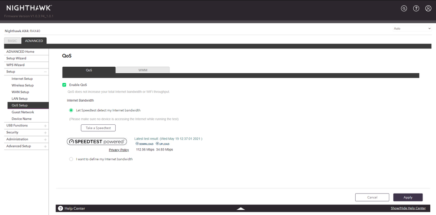
Task: Expand the Help Center up arrow
Action: click(241, 208)
